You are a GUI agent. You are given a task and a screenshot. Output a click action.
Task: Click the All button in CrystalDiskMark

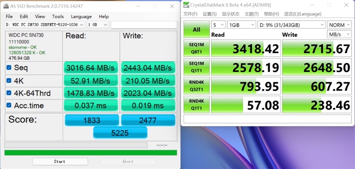tap(197, 29)
